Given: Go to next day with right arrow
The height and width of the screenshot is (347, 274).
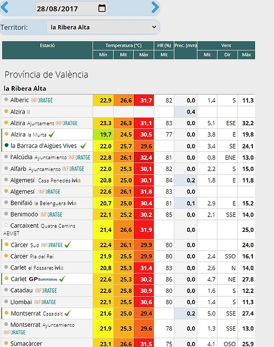Looking at the screenshot, I should [155, 7].
